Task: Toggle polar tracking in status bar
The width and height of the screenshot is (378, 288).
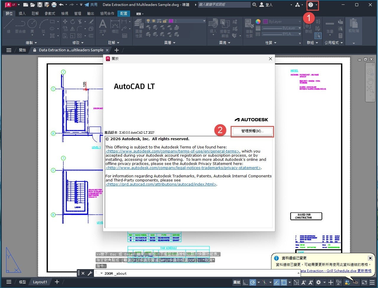Action: click(x=253, y=282)
